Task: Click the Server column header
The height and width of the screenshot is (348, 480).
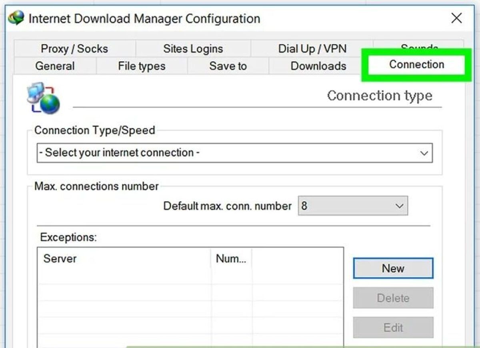Action: pyautogui.click(x=124, y=258)
